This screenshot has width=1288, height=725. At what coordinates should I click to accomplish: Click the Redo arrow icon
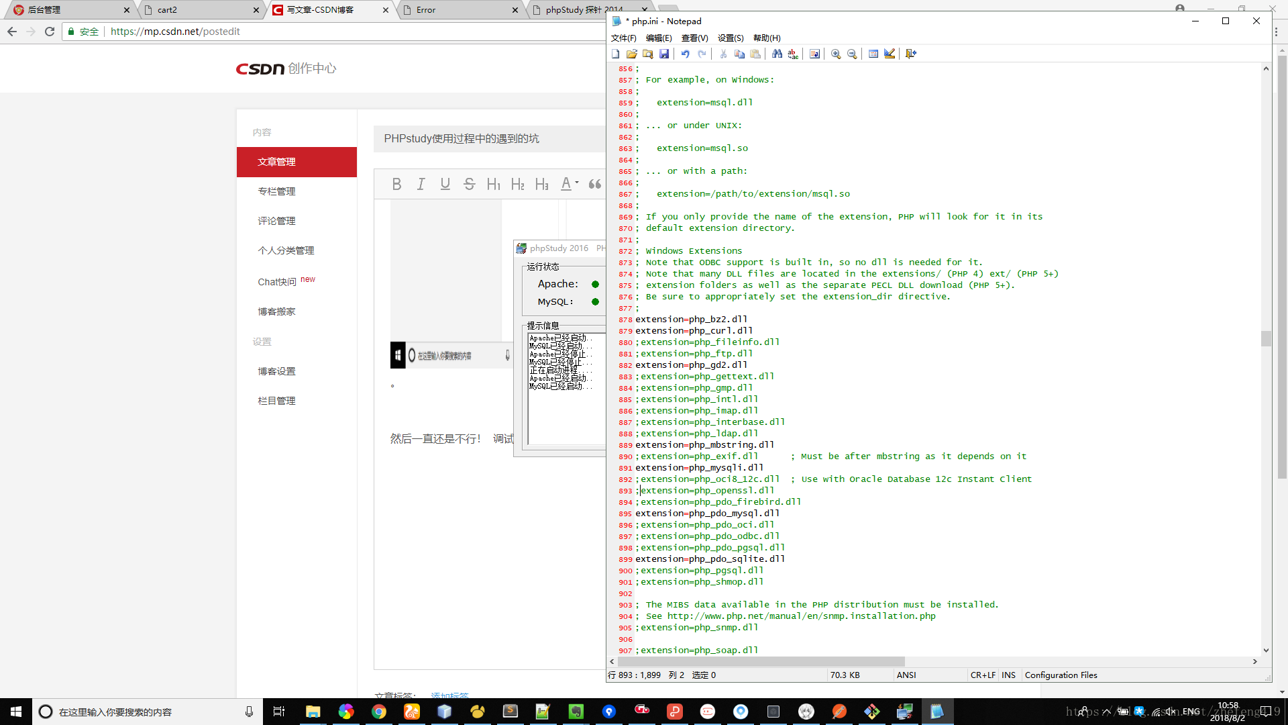[702, 54]
